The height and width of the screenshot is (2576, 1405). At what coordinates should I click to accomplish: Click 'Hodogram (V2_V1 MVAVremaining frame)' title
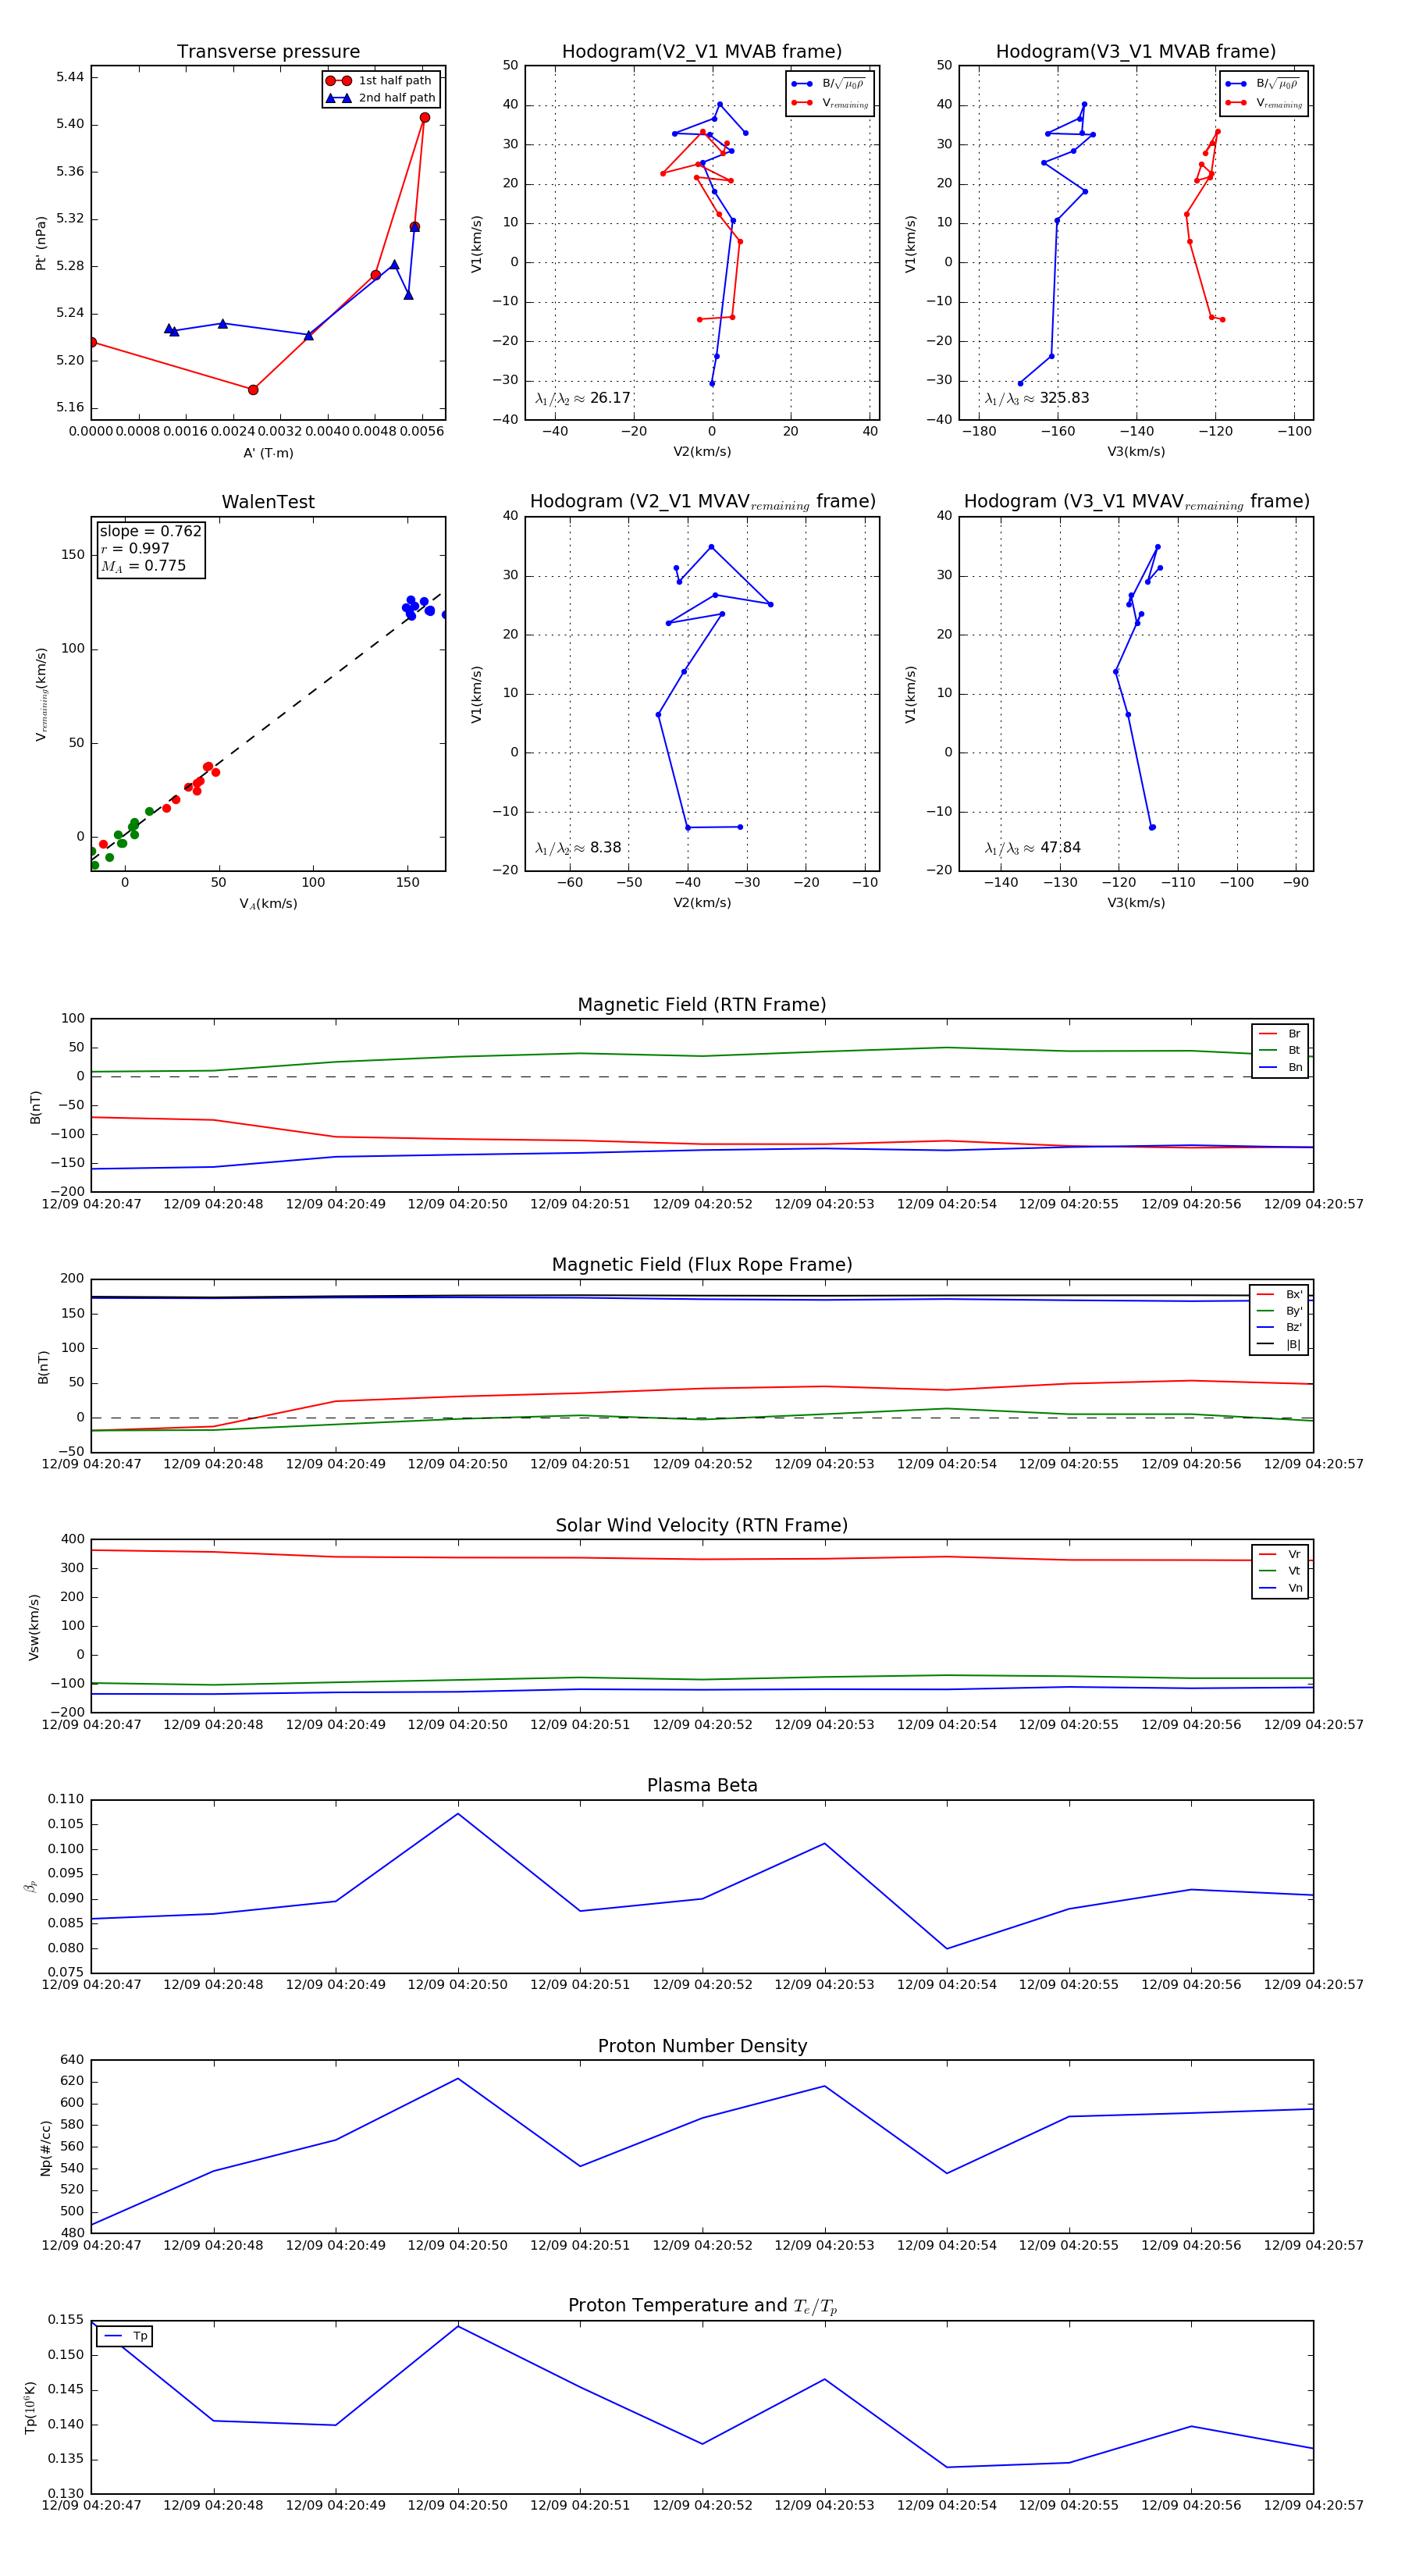click(x=702, y=502)
